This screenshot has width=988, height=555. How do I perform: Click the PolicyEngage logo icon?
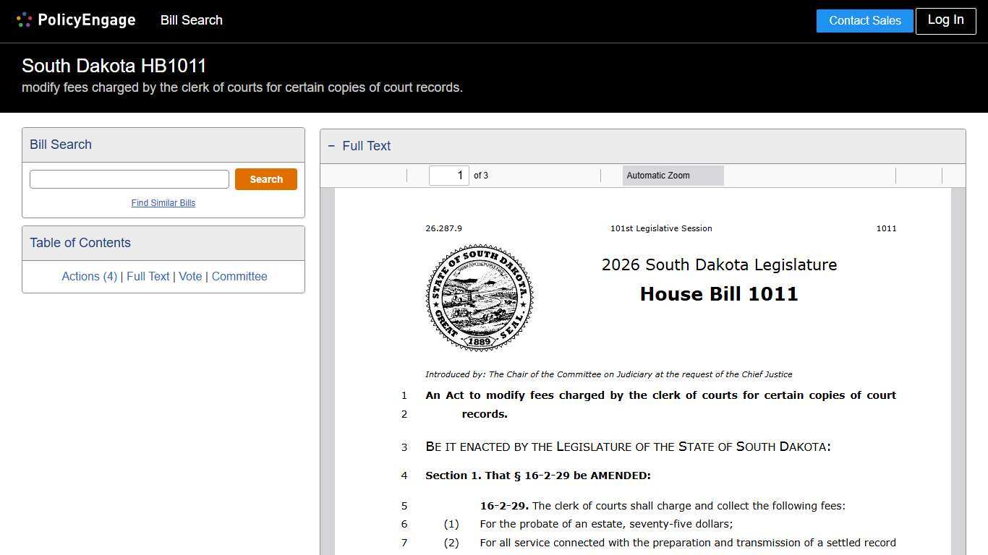(x=24, y=20)
